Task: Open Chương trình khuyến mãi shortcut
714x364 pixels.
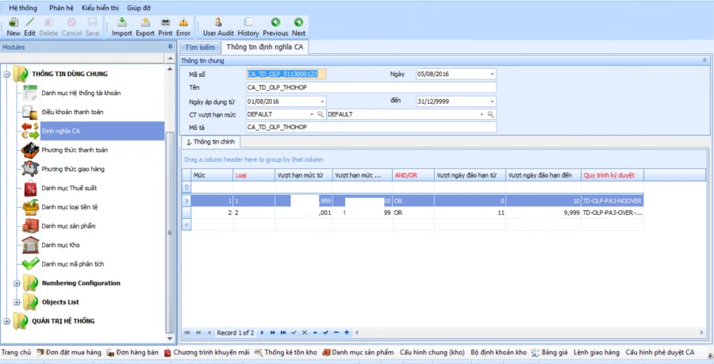Action: (207, 353)
